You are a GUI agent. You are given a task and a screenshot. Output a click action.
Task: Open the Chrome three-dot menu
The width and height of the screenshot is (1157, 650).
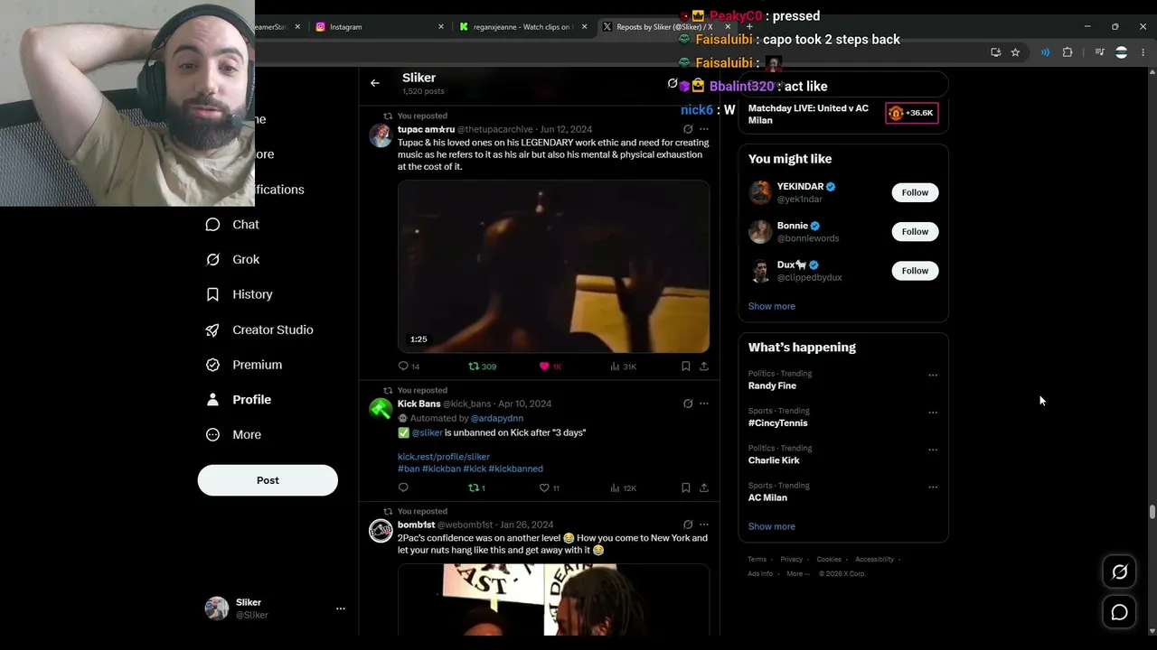pyautogui.click(x=1143, y=52)
